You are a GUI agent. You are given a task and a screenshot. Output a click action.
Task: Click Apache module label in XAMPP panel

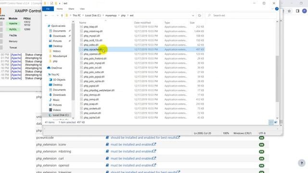[x=13, y=24]
